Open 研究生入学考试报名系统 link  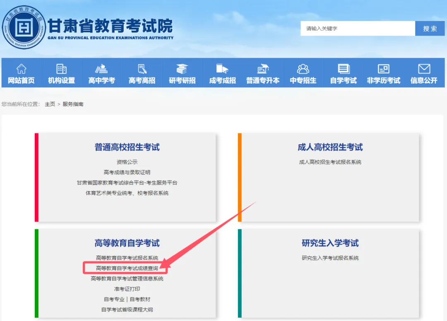[x=330, y=258]
